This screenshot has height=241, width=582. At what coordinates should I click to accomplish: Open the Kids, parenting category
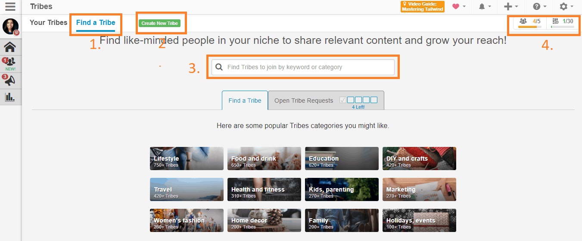click(342, 189)
